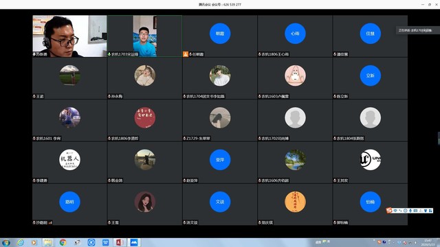The image size is (440, 247).
Task: Click the white 机器人 avatar
Action: [69, 160]
